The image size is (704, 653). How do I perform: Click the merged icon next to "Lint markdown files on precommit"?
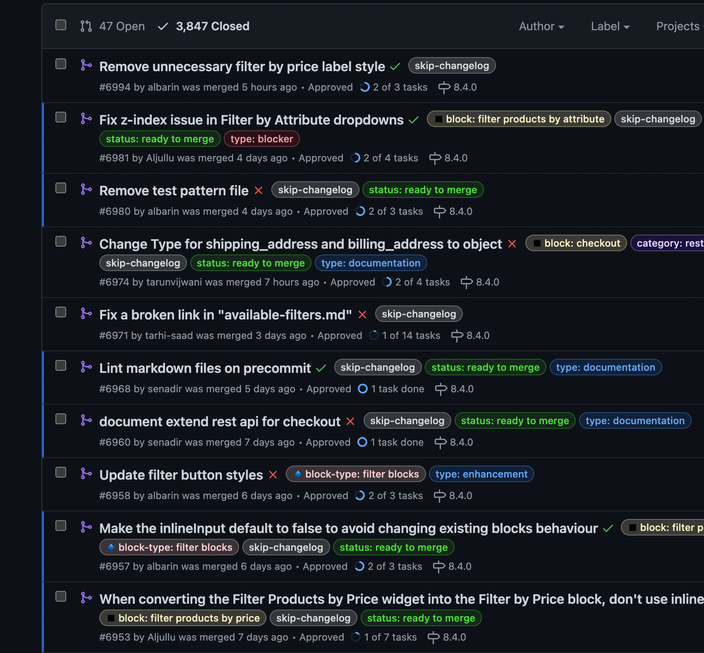point(86,367)
